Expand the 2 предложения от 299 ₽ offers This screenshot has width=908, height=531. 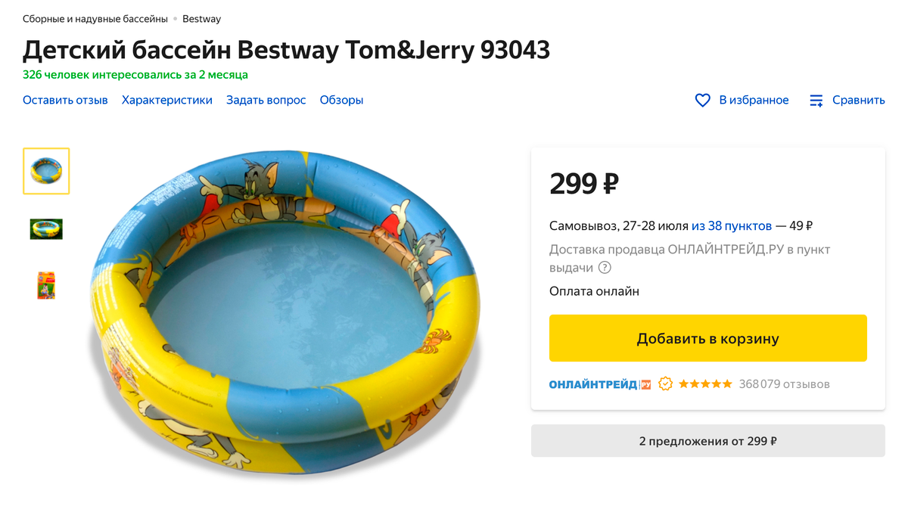click(x=708, y=440)
